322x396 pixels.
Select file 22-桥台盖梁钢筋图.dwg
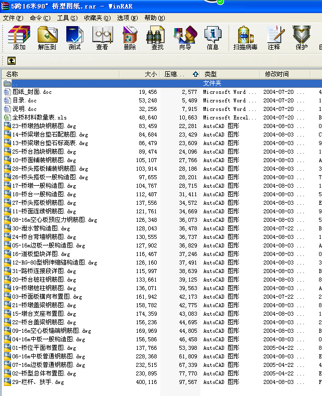[x=44, y=323]
